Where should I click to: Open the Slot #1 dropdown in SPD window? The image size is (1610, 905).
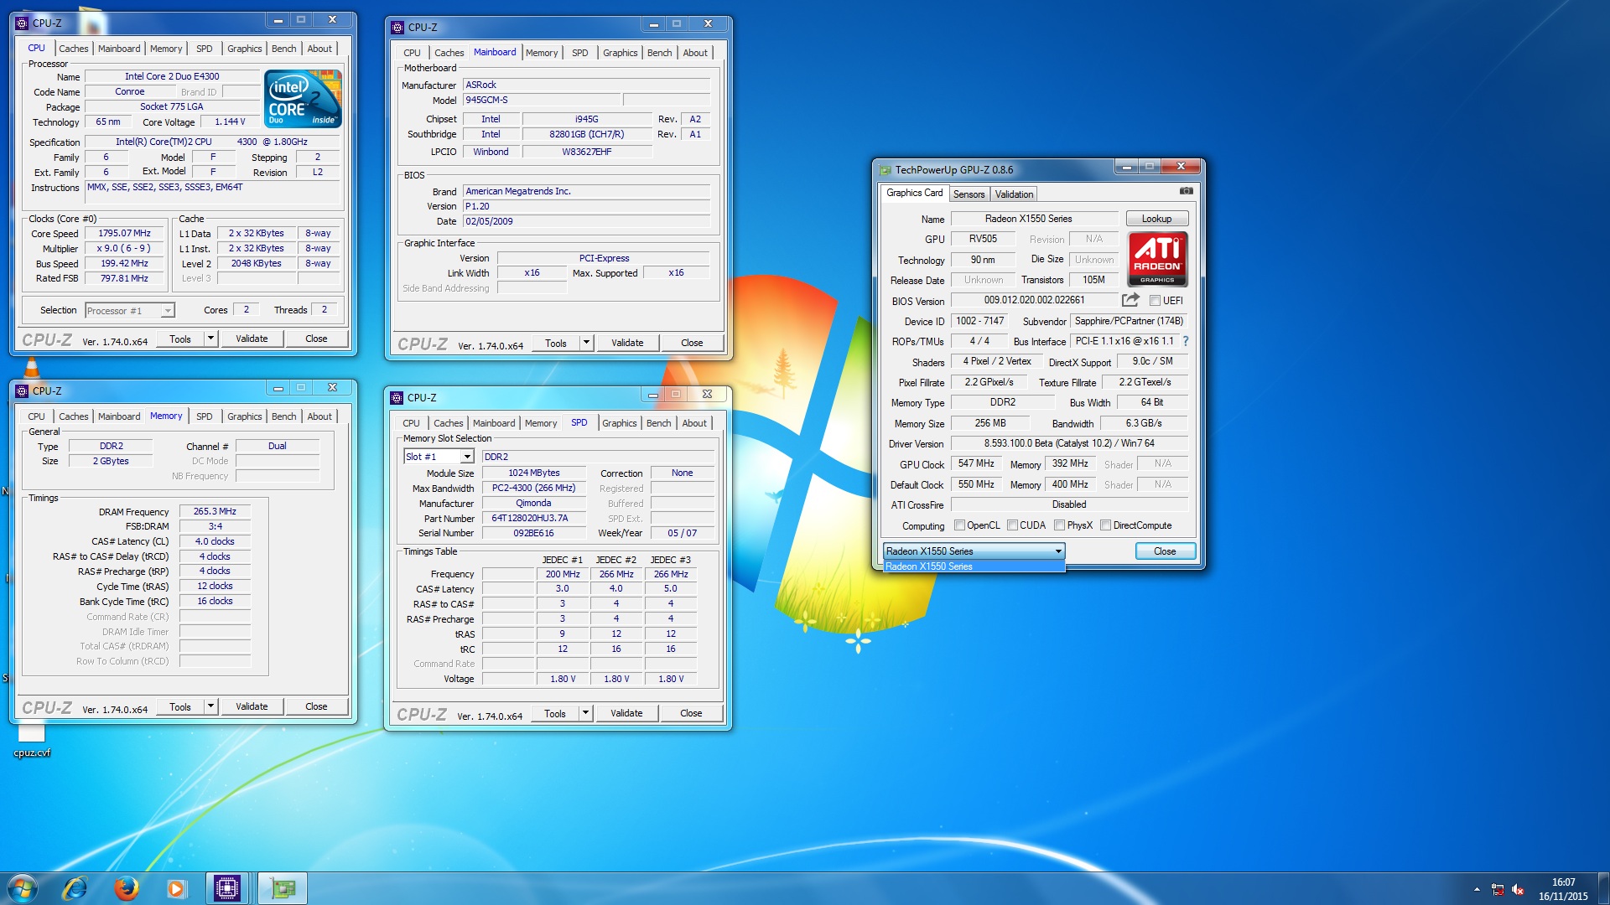tap(467, 457)
